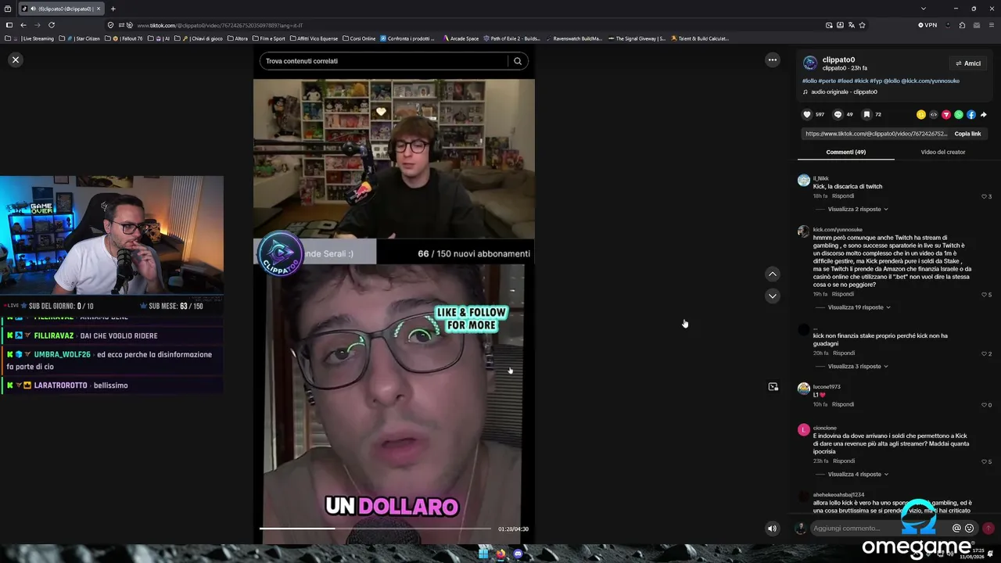Like the 'kick non finanzia stake' comment
Screen dimensions: 1001x563
pos(985,353)
